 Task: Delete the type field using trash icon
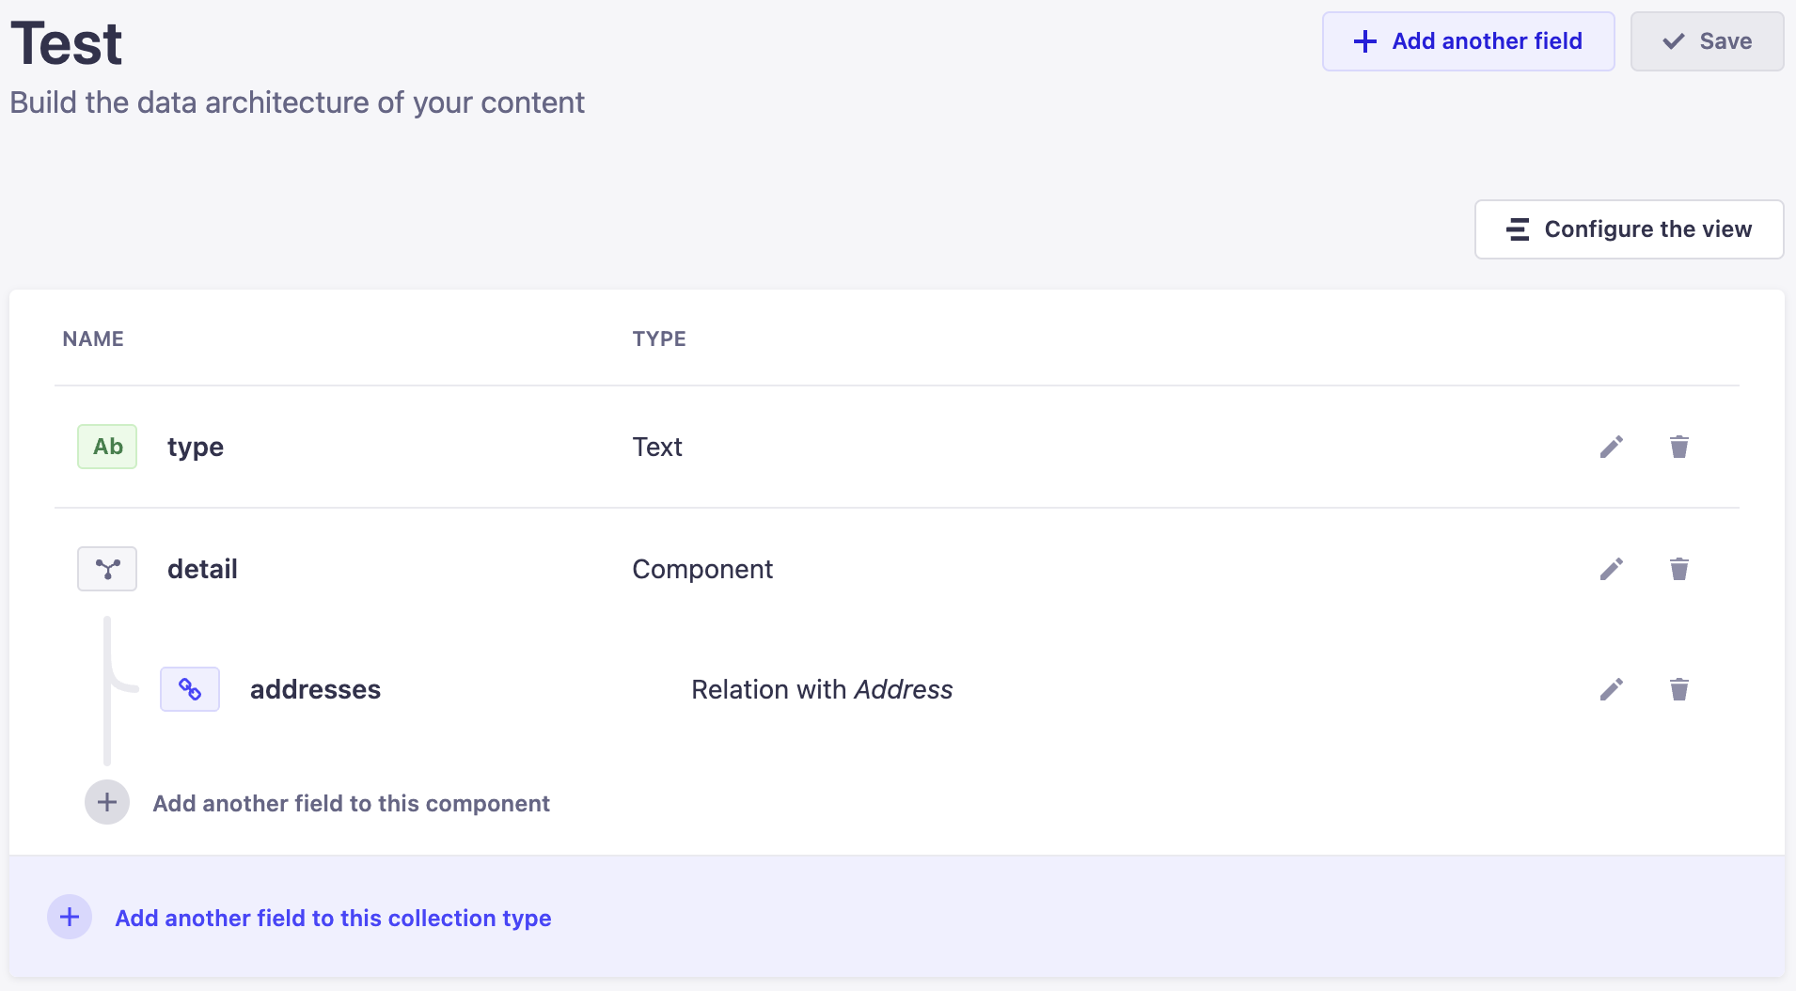coord(1679,447)
